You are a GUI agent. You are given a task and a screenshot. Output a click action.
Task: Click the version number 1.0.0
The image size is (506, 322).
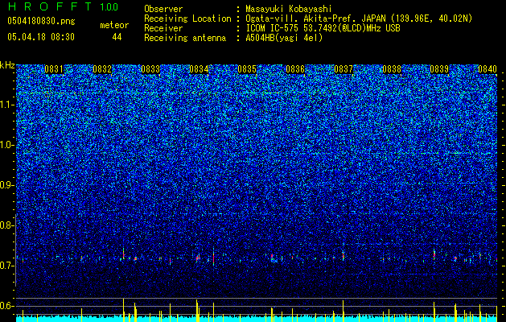109,6
